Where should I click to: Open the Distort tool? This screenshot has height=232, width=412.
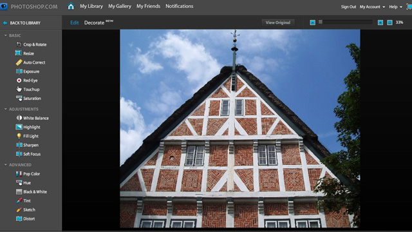click(x=25, y=218)
